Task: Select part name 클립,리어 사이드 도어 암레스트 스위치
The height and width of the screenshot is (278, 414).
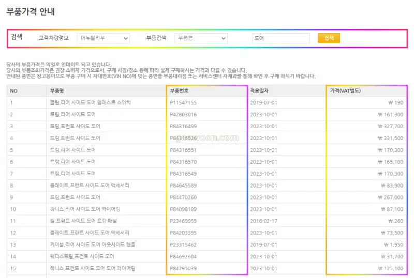Action: click(x=90, y=102)
